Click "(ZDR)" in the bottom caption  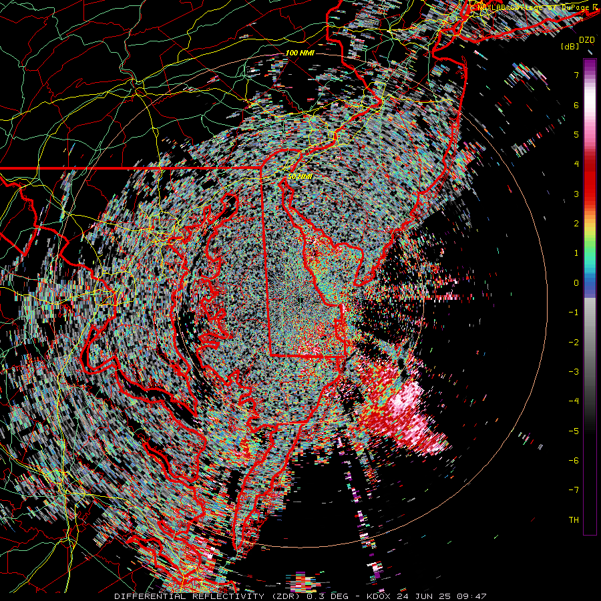click(285, 596)
